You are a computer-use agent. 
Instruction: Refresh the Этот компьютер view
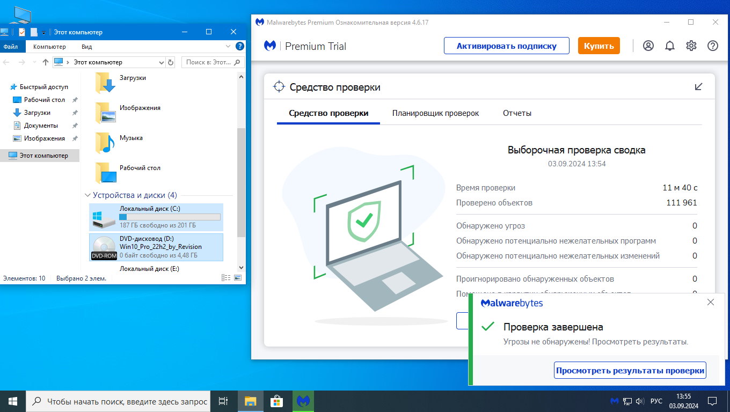[171, 62]
